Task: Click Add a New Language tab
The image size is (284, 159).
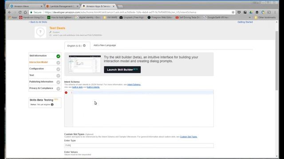Action: (105, 45)
